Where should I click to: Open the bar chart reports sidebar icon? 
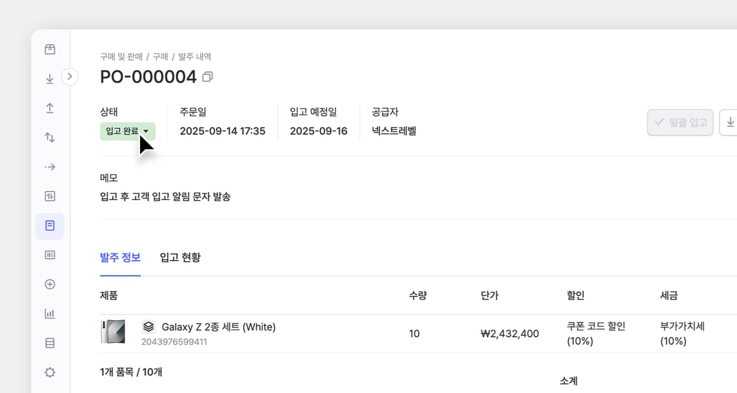click(50, 313)
